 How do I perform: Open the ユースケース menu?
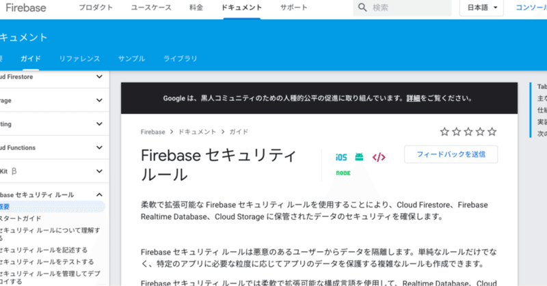click(151, 8)
